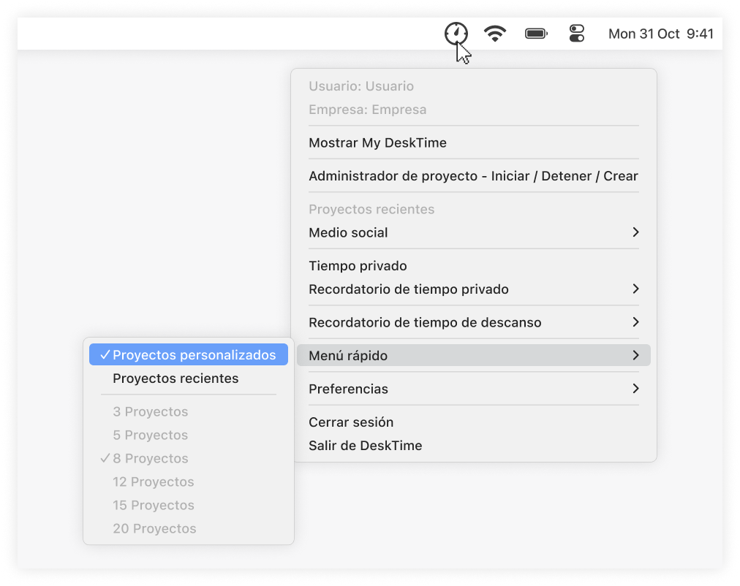Click the Empresa: Empresa label
Screen dimensions: 740x586
point(367,110)
